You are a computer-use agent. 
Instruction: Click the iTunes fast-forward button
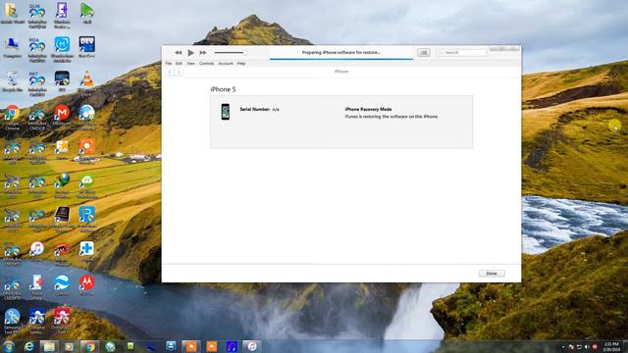[x=203, y=52]
